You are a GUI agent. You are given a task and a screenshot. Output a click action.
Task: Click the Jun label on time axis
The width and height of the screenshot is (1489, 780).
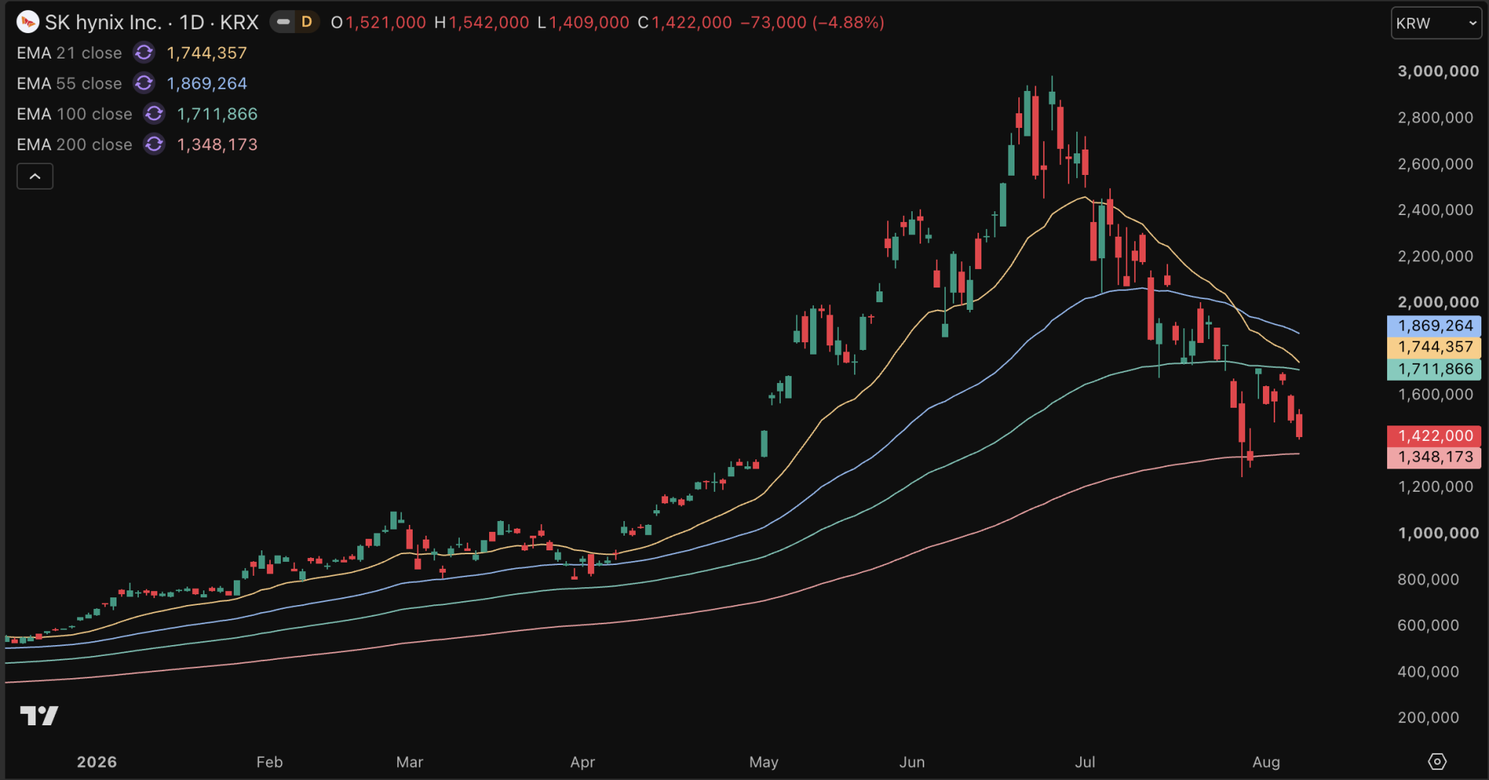[912, 762]
